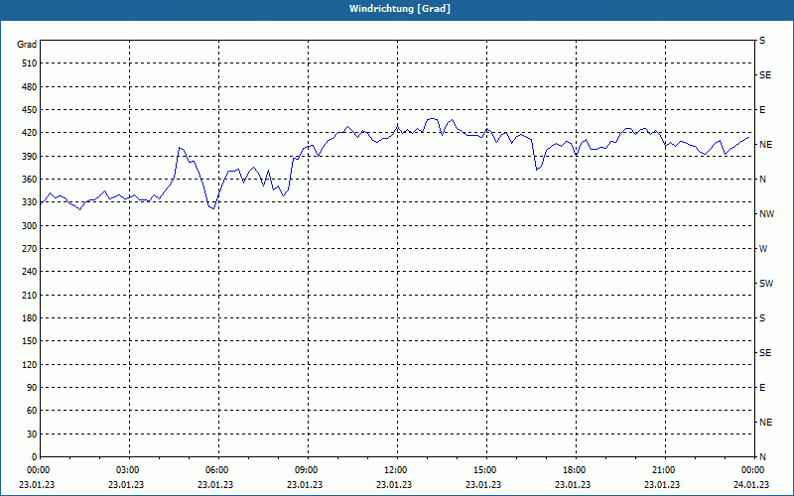
Task: Click the E compass label level with 450
Action: pos(762,110)
